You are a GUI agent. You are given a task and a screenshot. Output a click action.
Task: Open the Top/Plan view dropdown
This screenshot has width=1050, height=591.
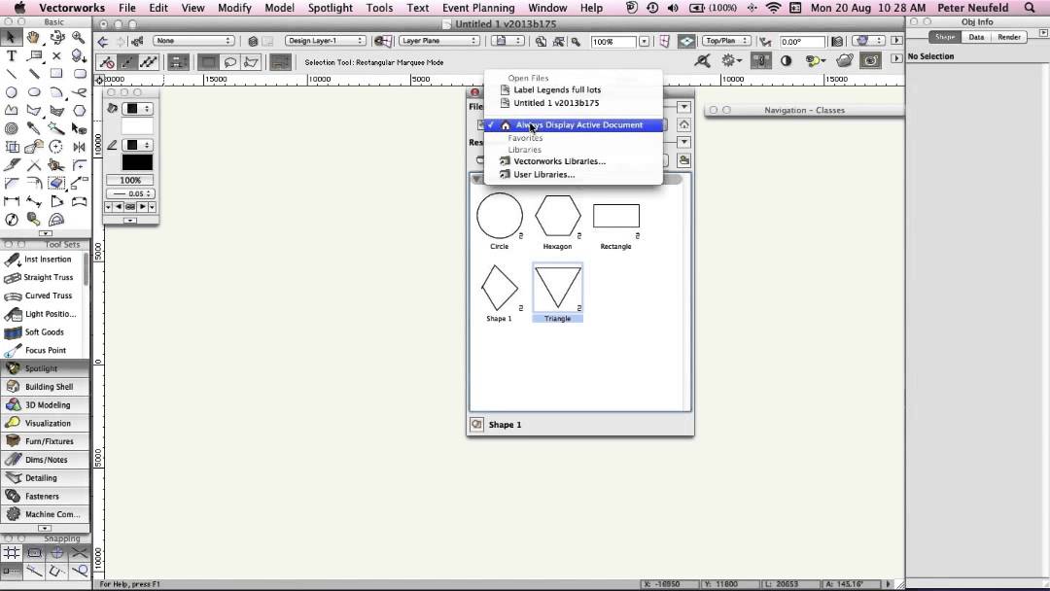coord(726,41)
